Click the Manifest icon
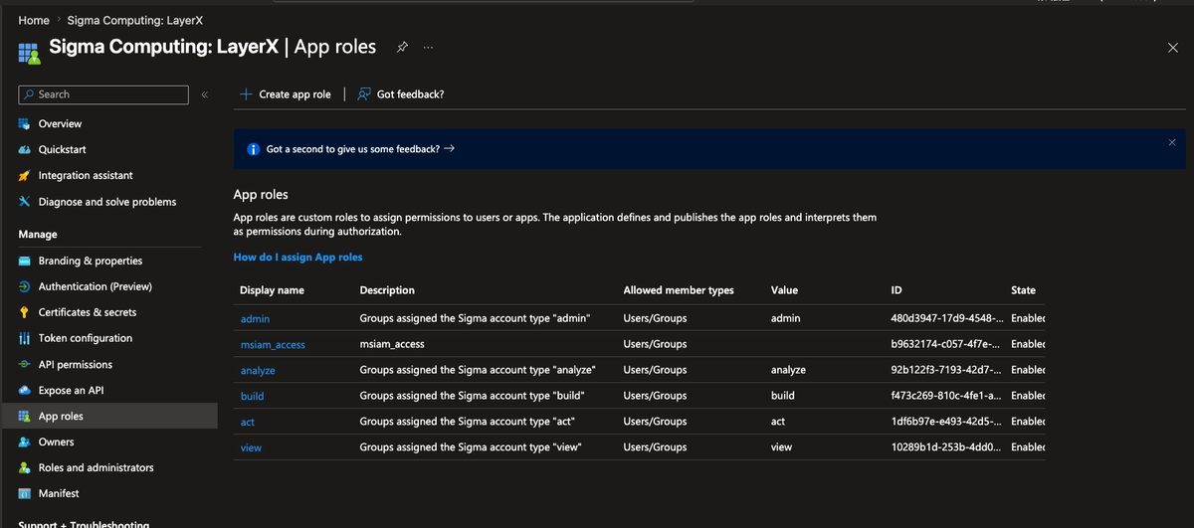1194x528 pixels. pyautogui.click(x=25, y=494)
